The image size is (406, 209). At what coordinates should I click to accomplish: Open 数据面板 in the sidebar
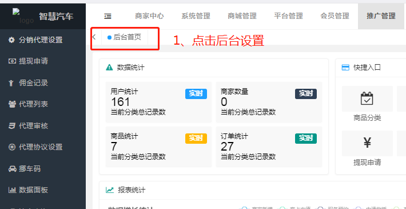pyautogui.click(x=33, y=190)
